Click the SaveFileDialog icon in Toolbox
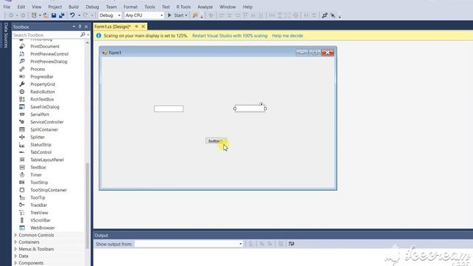 (x=22, y=106)
